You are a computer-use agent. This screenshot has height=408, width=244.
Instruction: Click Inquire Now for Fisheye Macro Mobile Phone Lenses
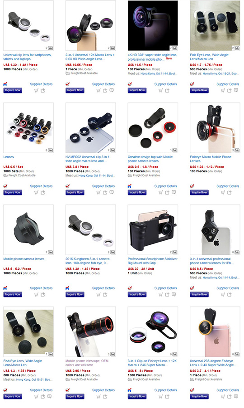pos(199,193)
